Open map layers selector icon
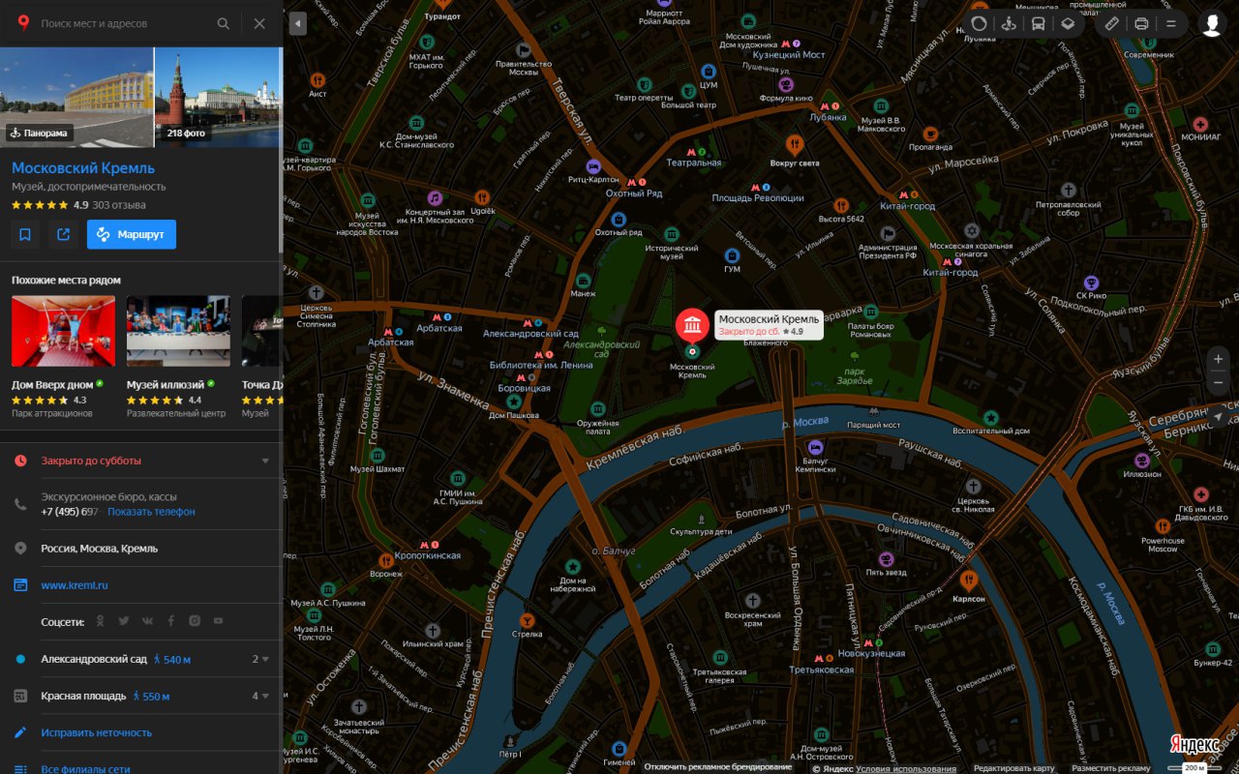 tap(1067, 23)
